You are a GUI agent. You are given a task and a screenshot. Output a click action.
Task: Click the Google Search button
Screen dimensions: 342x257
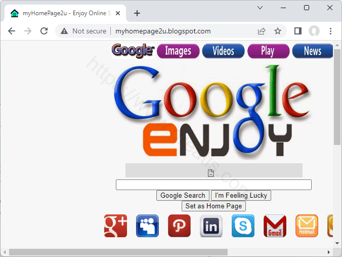click(x=183, y=195)
